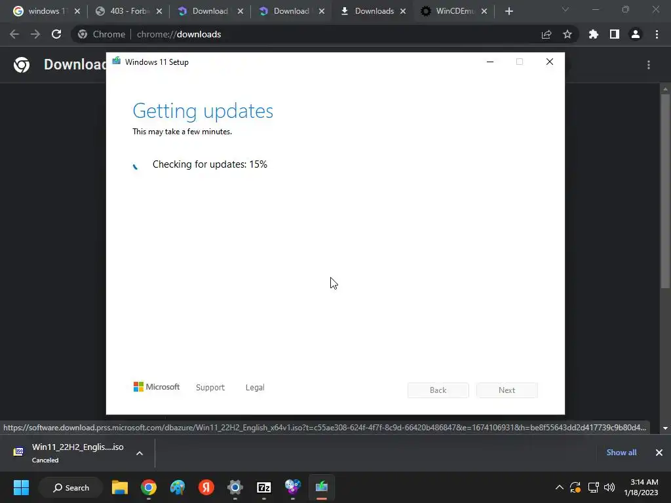The height and width of the screenshot is (503, 671).
Task: Reload the Chrome downloads page
Action: tap(56, 34)
